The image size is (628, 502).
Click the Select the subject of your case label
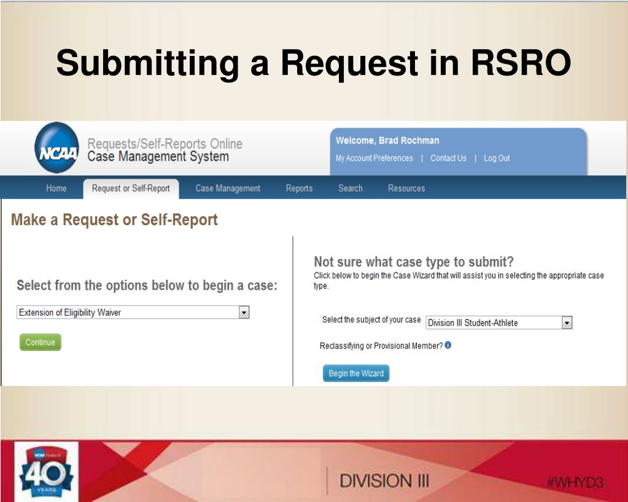[x=371, y=320]
